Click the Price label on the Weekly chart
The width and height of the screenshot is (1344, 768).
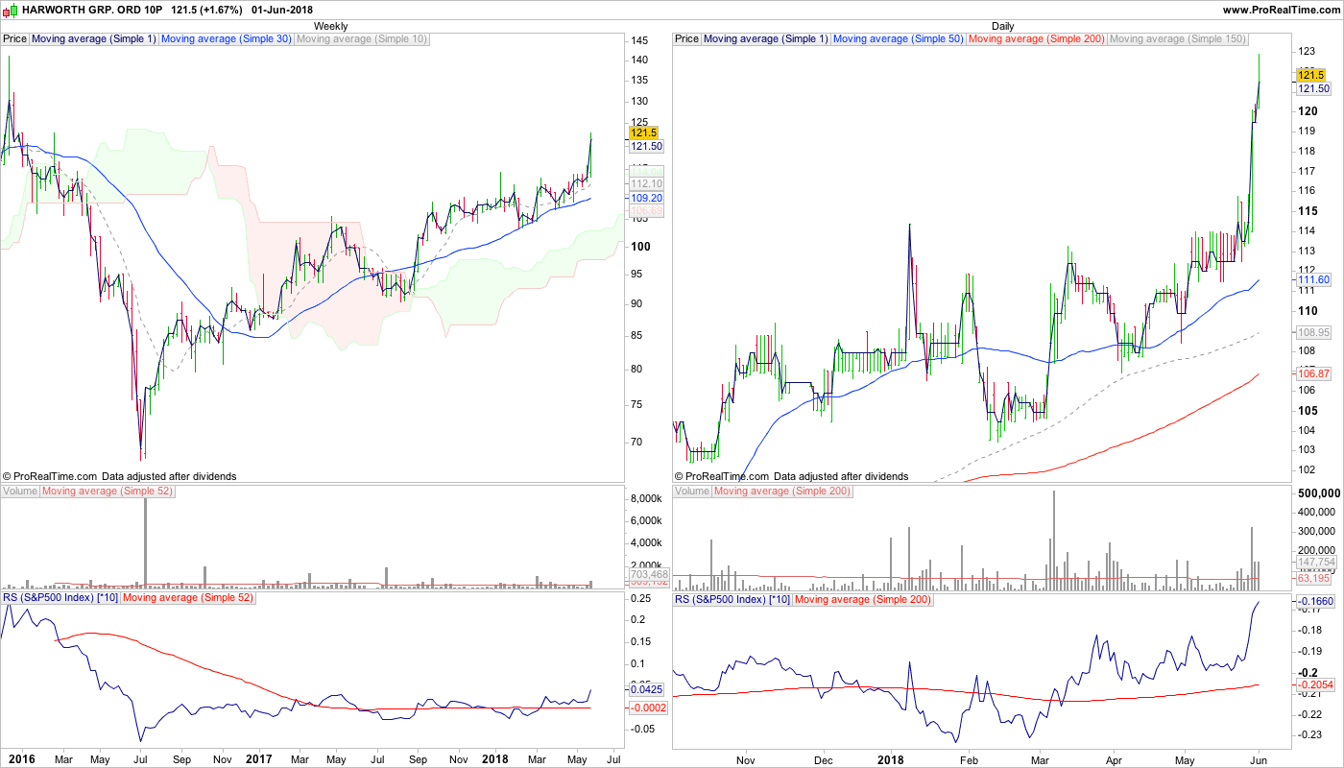(x=14, y=39)
